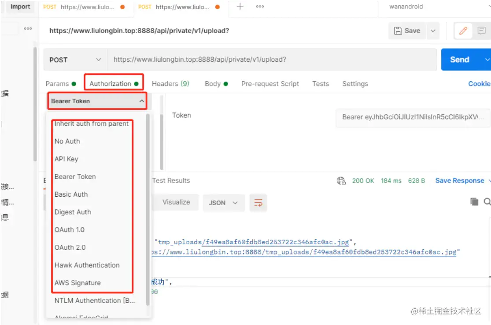Image resolution: width=491 pixels, height=325 pixels.
Task: Switch to the Params tab
Action: click(61, 84)
